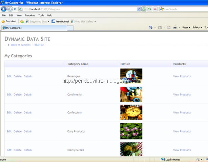Click the Read Mail envelope icon
The image size is (208, 162).
click(169, 27)
